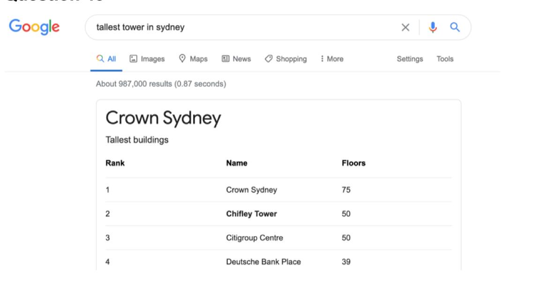Viewport: 539px width, 289px height.
Task: Click the Rank column header
Action: point(115,163)
